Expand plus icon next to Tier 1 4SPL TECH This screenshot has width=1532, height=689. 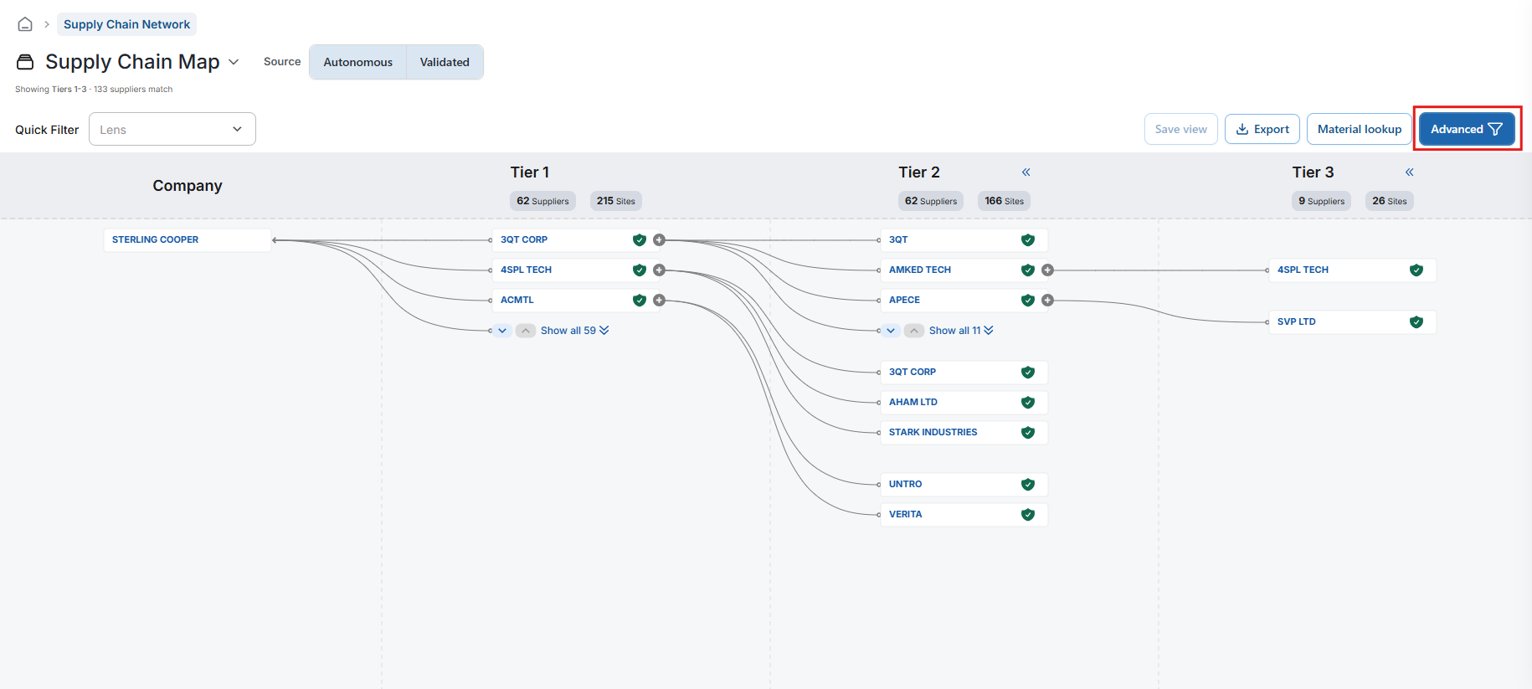[x=659, y=270]
